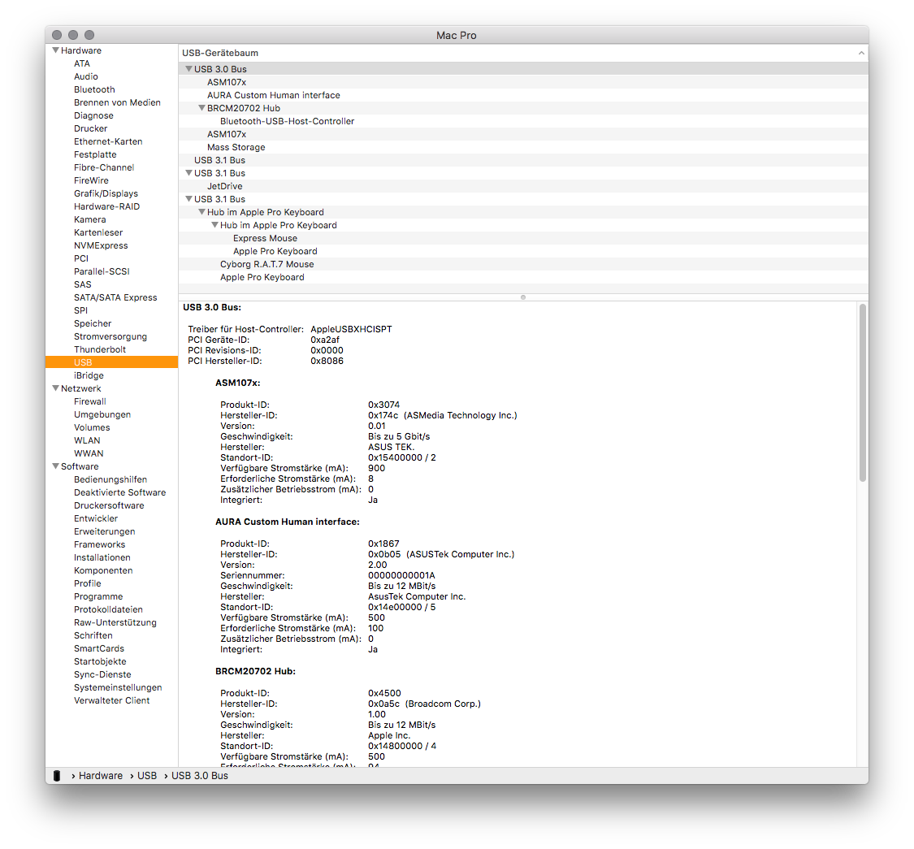Select the JetDrive device
914x849 pixels.
click(x=224, y=186)
